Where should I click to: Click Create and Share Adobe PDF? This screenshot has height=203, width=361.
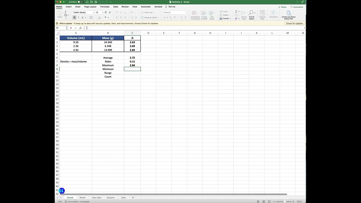click(x=289, y=15)
